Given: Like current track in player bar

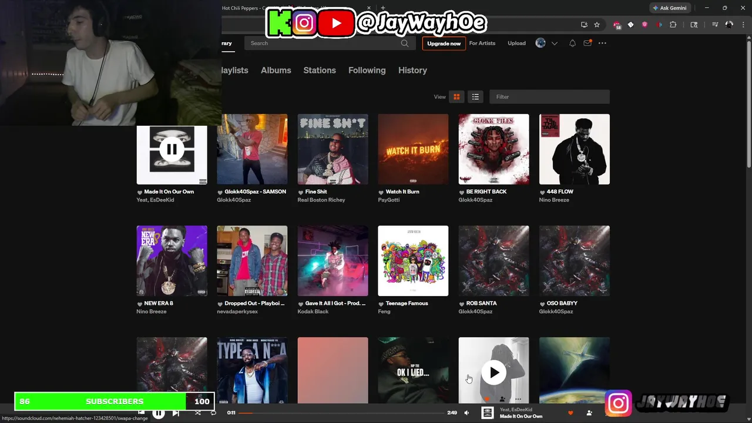Looking at the screenshot, I should tap(570, 413).
